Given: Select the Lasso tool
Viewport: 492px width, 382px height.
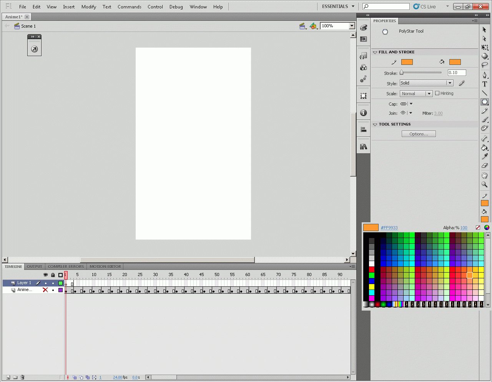Looking at the screenshot, I should click(484, 65).
